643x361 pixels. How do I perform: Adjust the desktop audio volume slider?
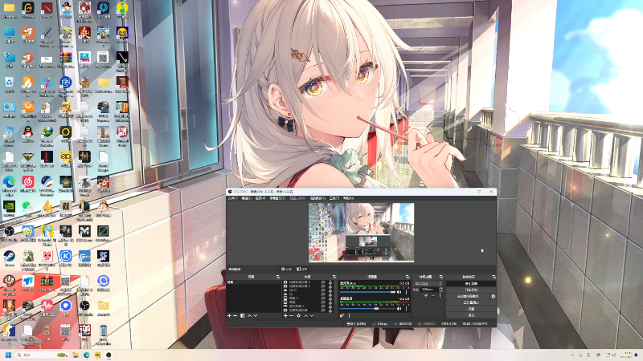point(368,309)
